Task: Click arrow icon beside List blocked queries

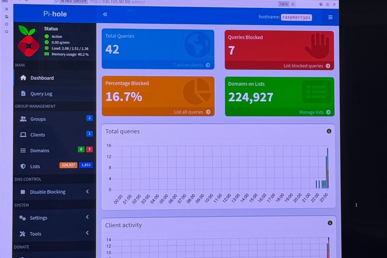Action: 328,66
